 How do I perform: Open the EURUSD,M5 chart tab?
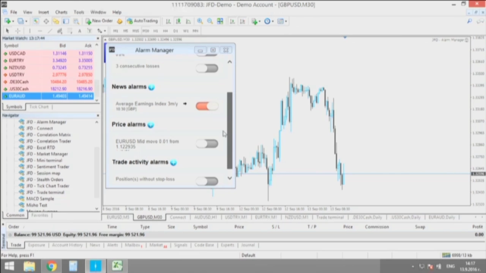[118, 217]
